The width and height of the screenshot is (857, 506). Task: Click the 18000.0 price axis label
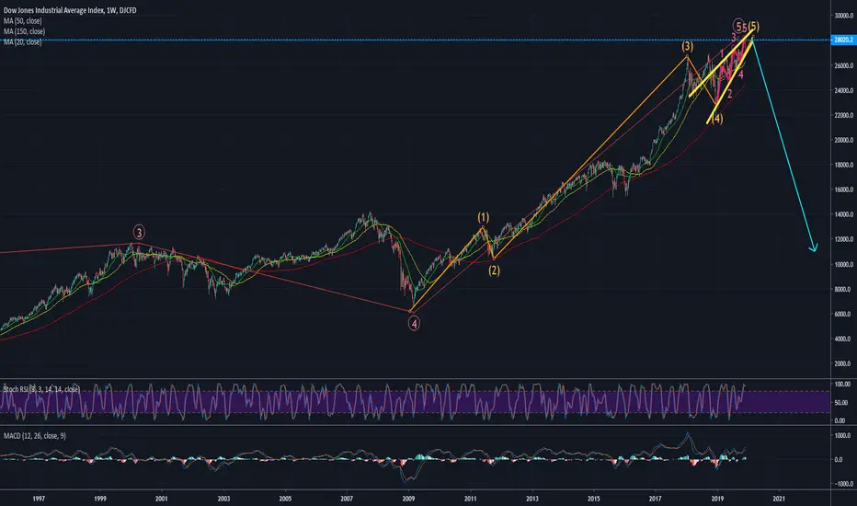[843, 165]
